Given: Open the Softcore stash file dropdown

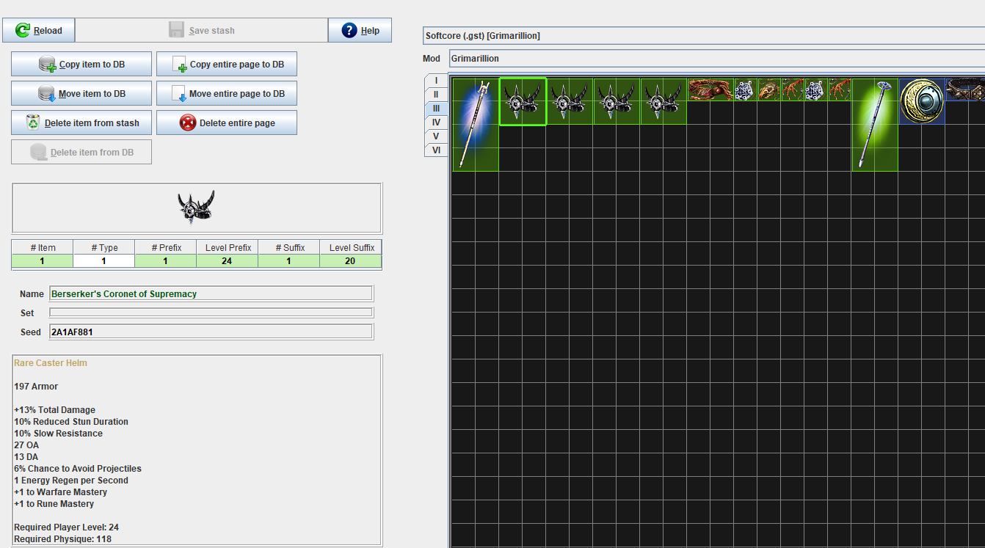Looking at the screenshot, I should [x=703, y=36].
